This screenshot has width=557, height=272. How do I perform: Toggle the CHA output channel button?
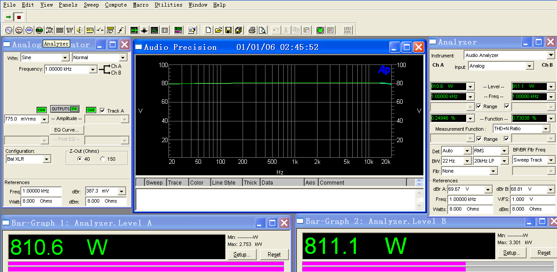41,110
